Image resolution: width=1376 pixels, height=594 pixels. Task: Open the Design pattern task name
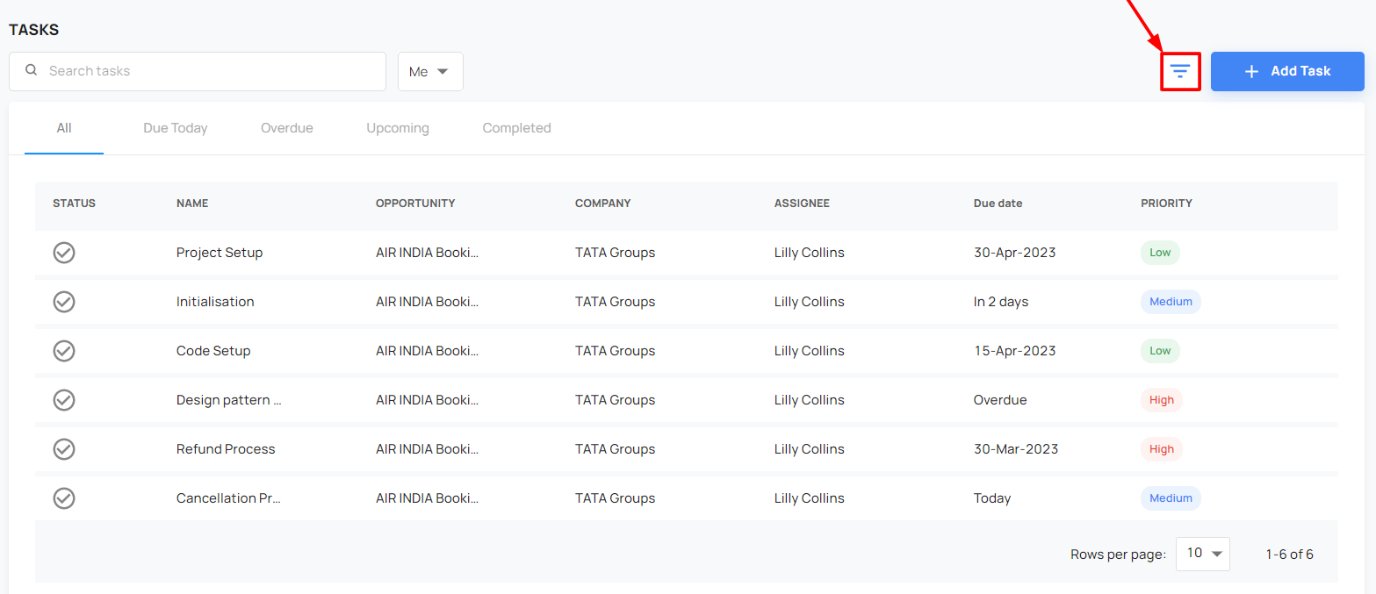click(x=229, y=400)
